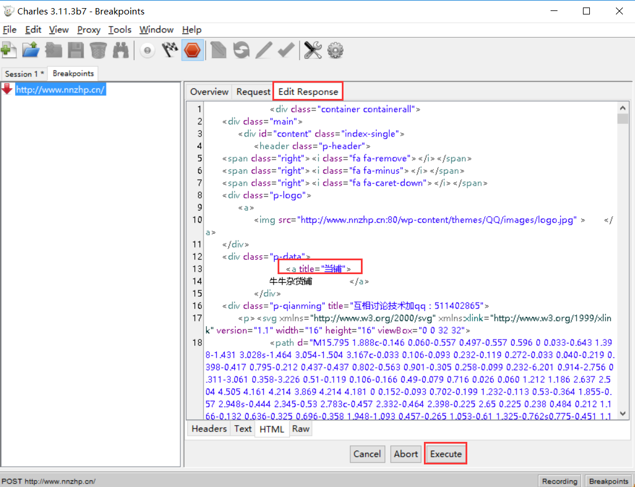Click the Validate checkmark icon
Screen dimensions: 635x487
click(286, 50)
